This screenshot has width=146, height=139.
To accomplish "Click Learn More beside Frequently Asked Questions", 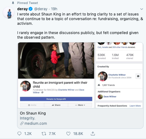I will point(135,106).
